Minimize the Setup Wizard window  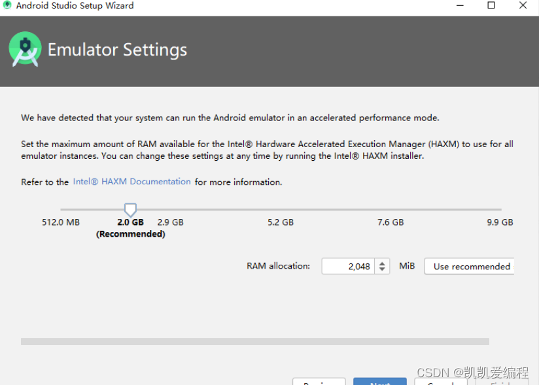[460, 5]
